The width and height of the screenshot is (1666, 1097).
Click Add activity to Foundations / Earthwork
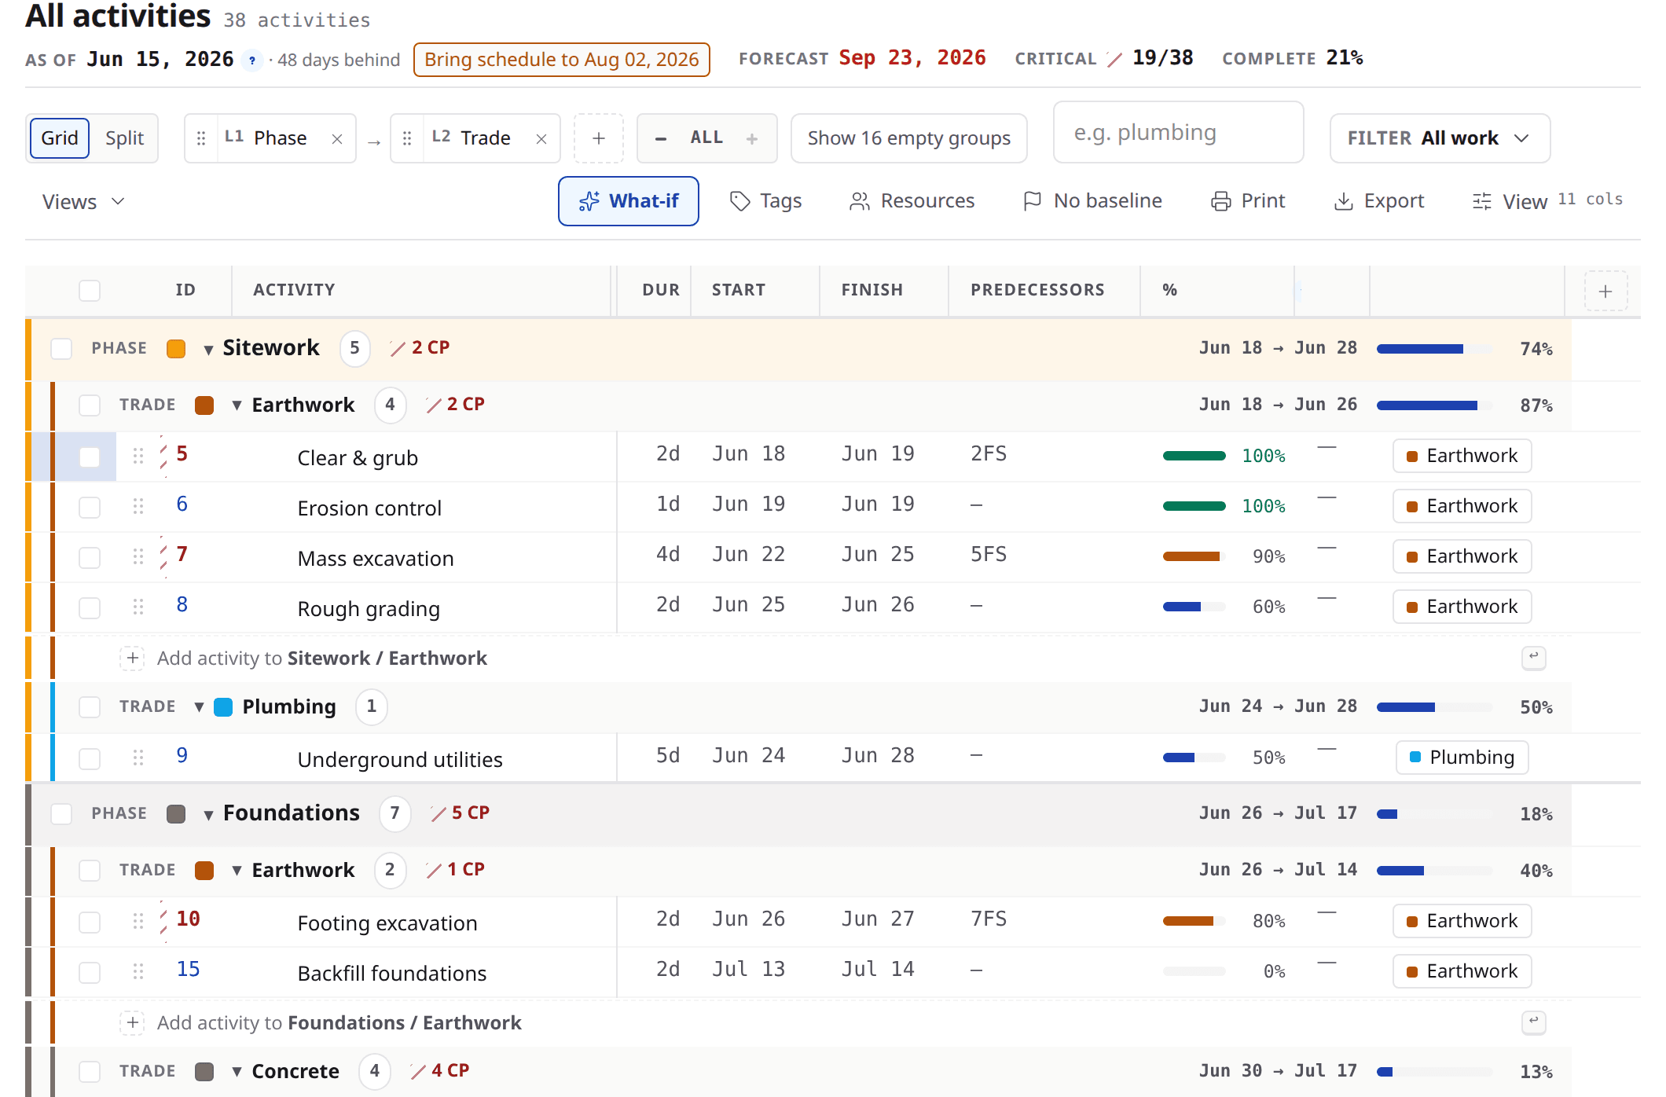click(x=339, y=1022)
